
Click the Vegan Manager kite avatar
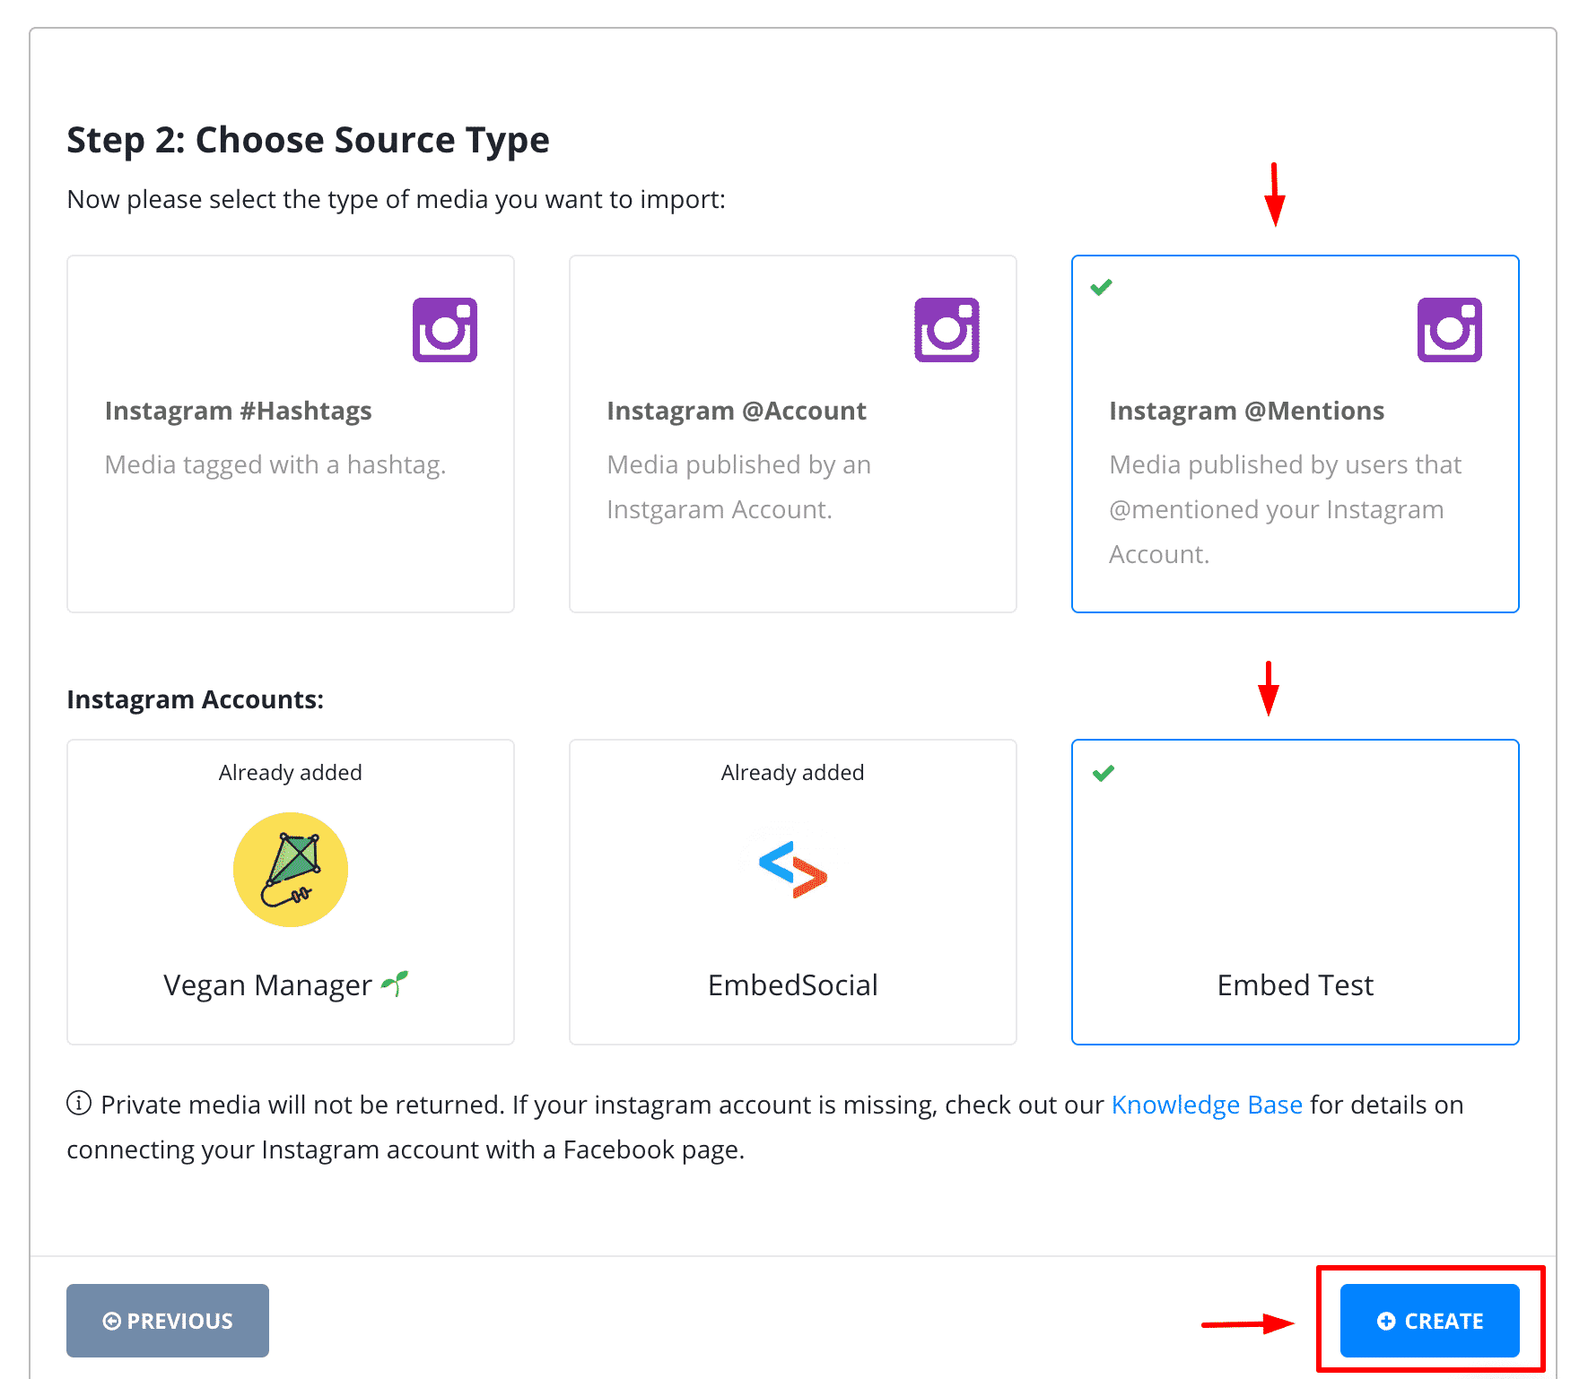291,870
